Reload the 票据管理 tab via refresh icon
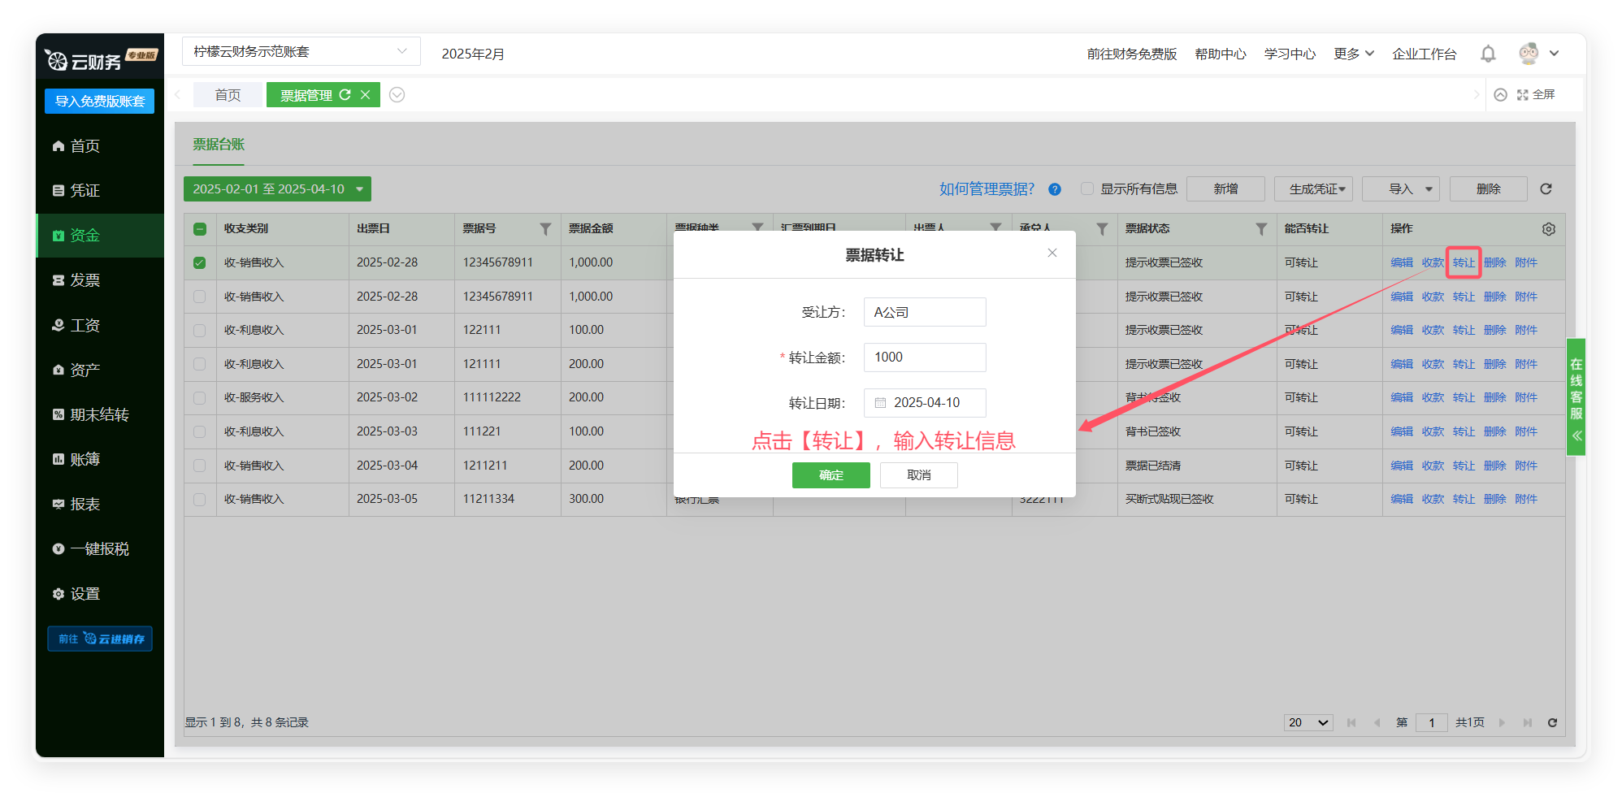Viewport: 1622px width, 793px height. point(345,95)
